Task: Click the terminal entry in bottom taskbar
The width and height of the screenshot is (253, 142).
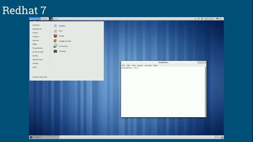Action: click(44, 137)
